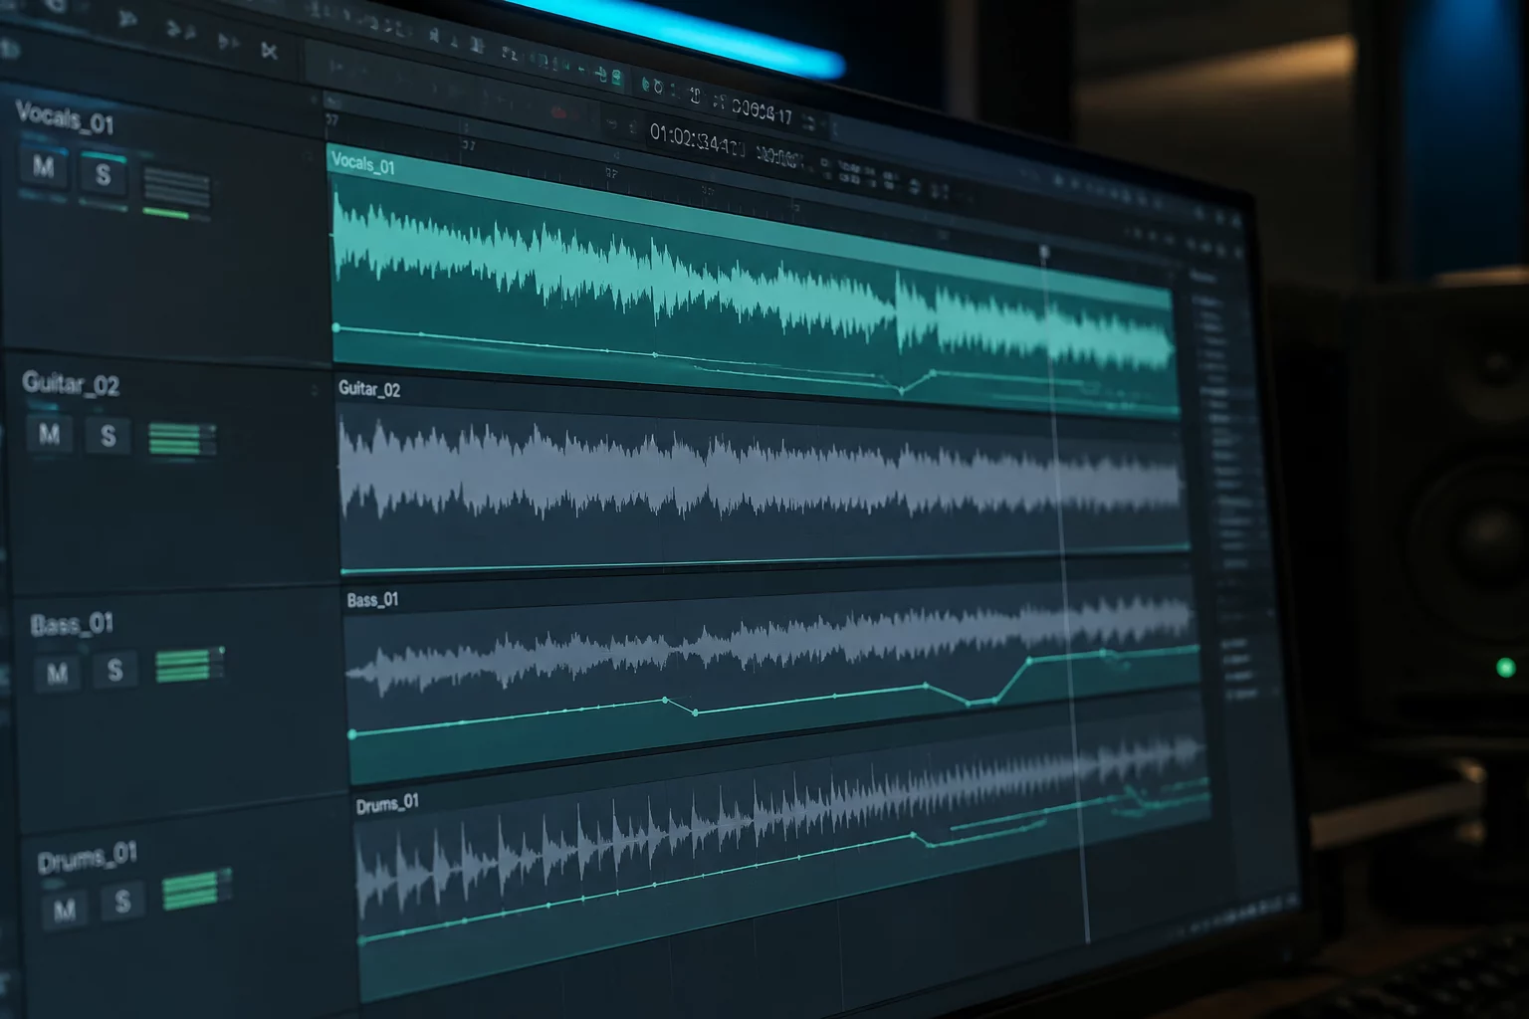Click the 01:02:34:10 timecode display
Image resolution: width=1529 pixels, height=1019 pixels.
coord(697,140)
